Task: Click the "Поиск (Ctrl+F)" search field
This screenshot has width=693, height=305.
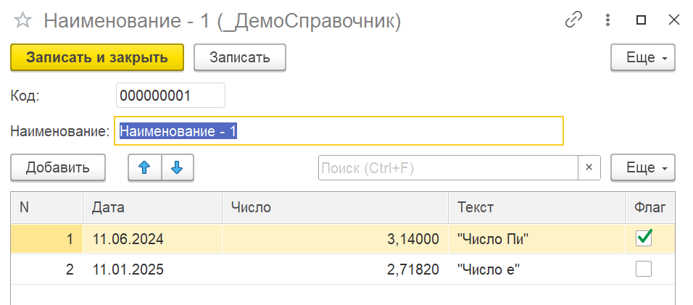Action: (447, 167)
